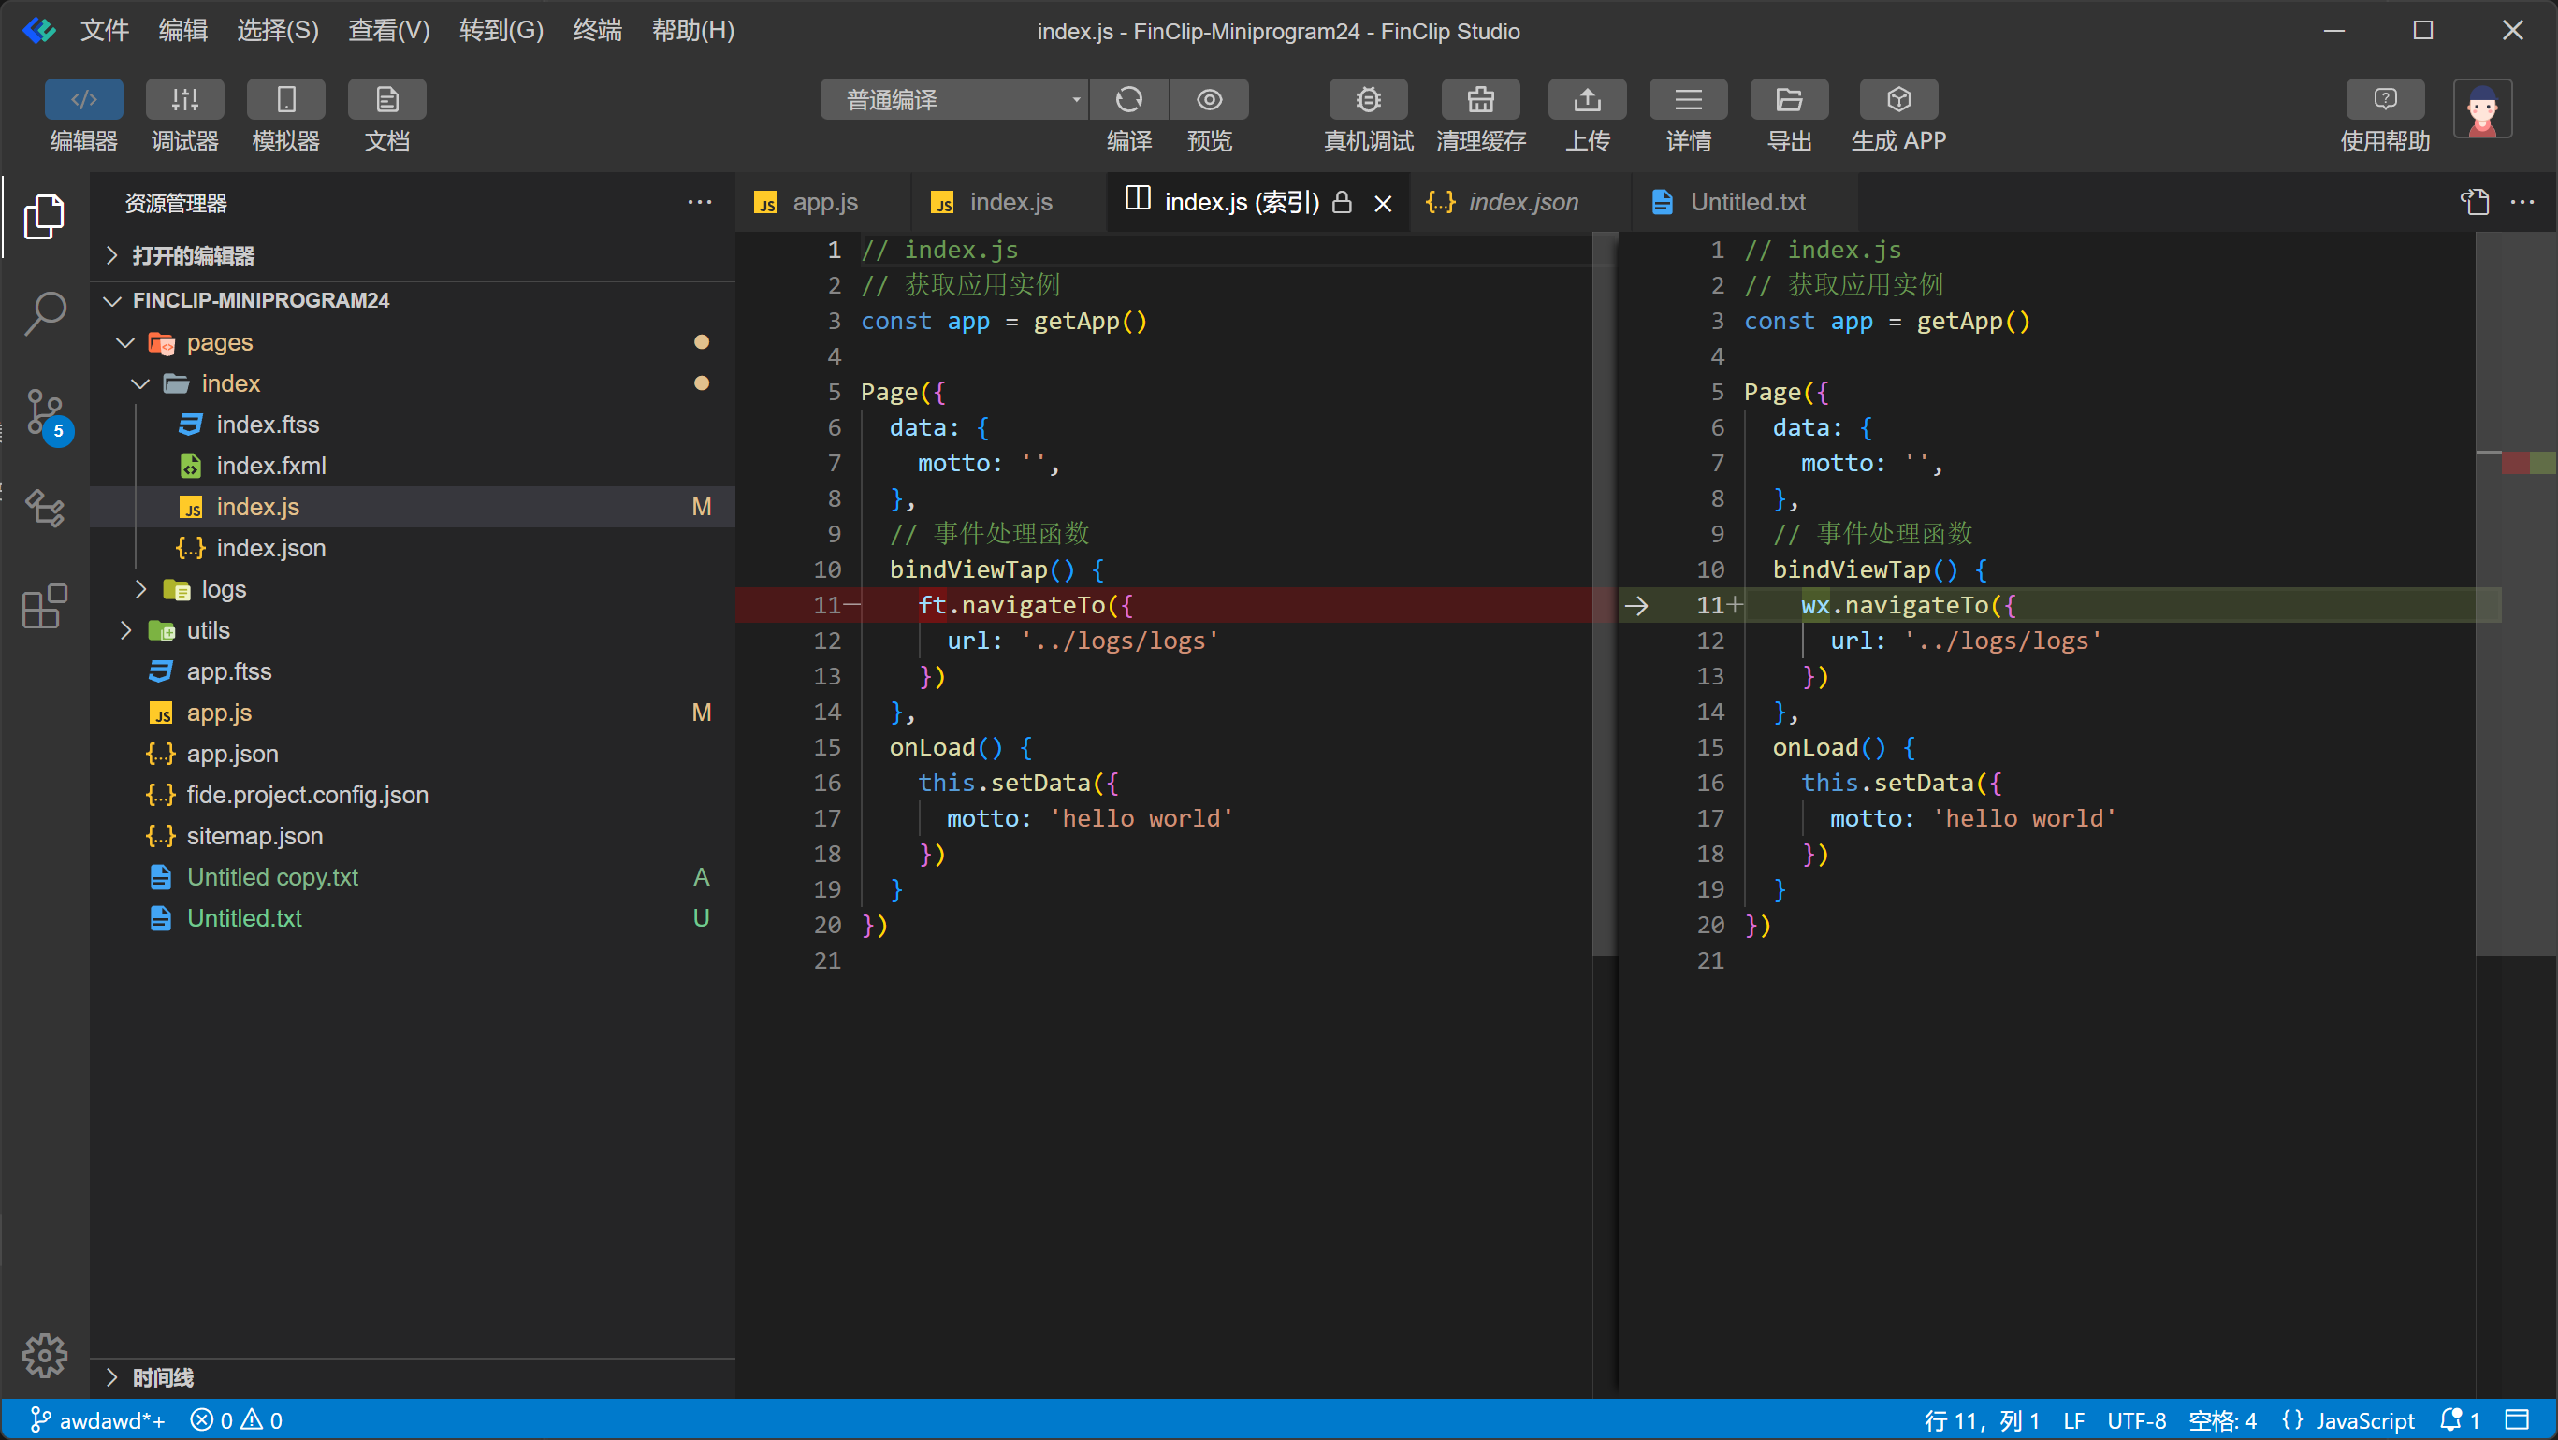Toggle the 预览 eye button
Screen dimensions: 2558x1440
[x=1209, y=99]
